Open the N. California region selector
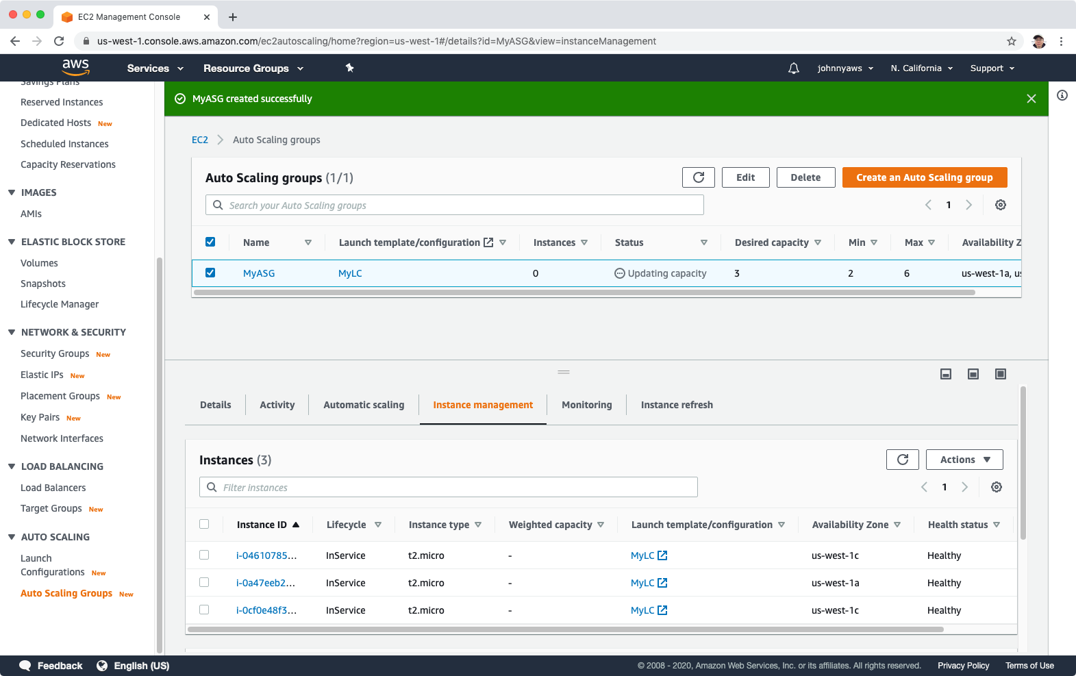This screenshot has height=676, width=1076. (922, 68)
